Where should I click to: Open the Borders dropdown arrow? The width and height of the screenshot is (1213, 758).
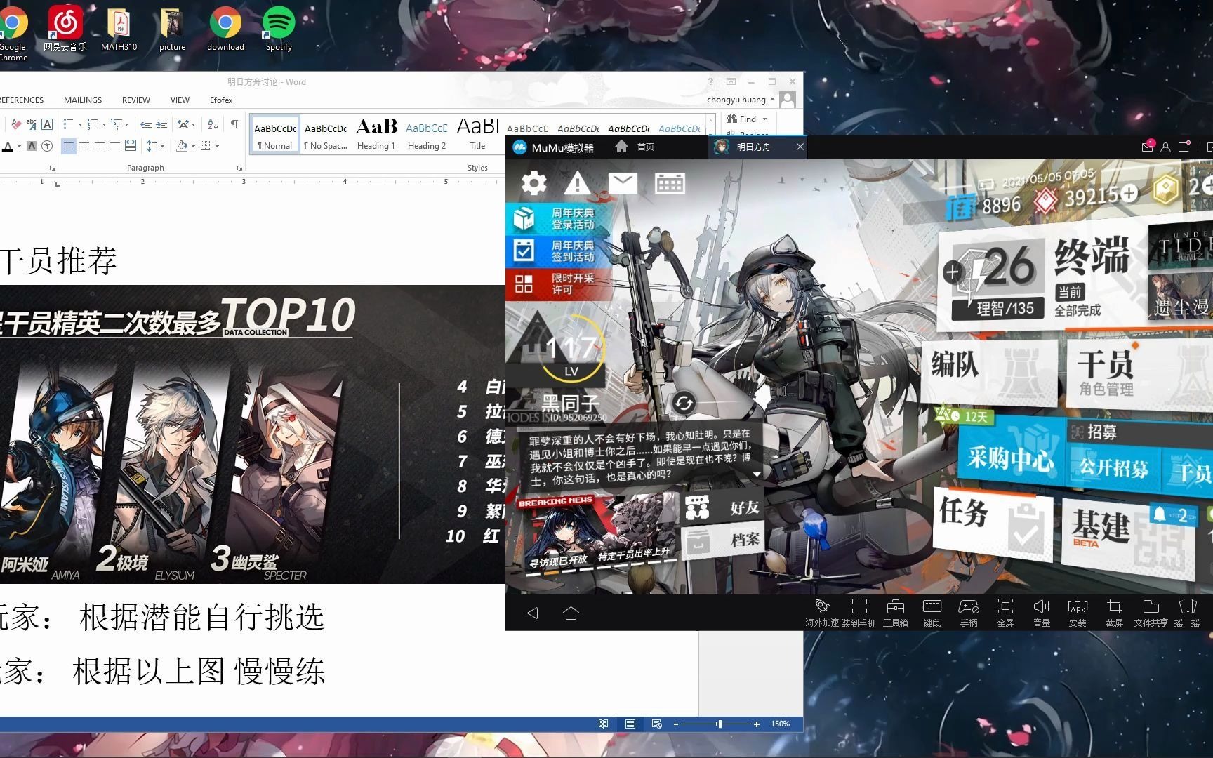(217, 146)
